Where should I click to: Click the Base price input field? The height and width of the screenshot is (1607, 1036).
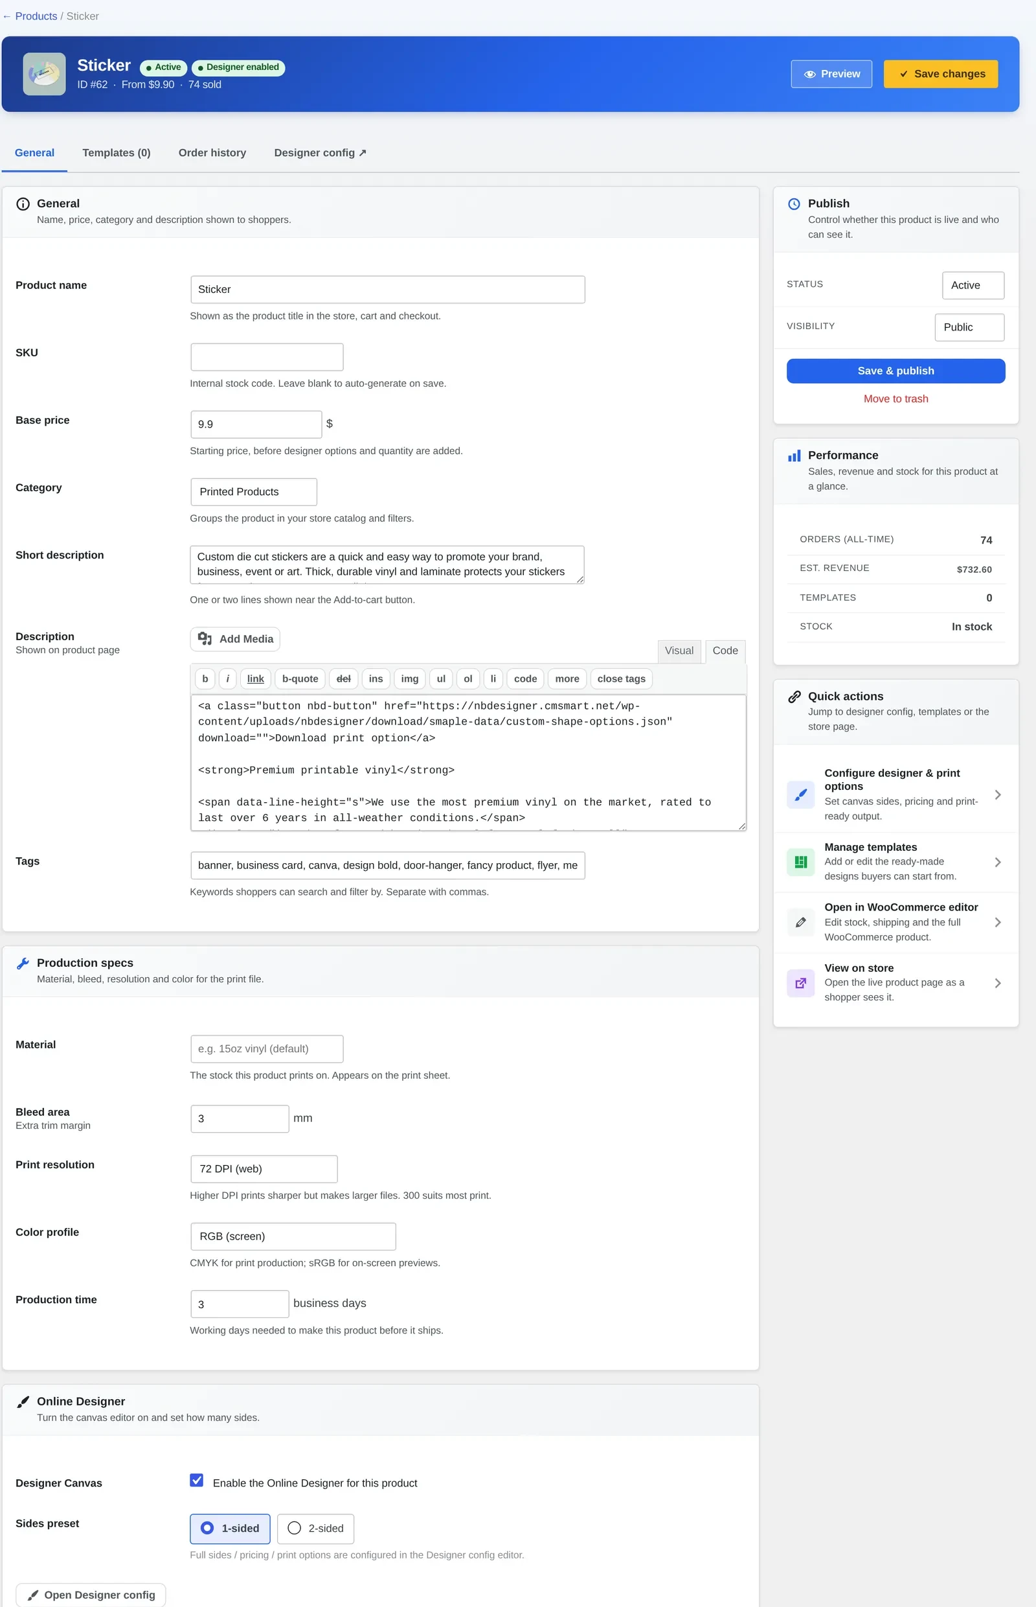[x=256, y=425]
